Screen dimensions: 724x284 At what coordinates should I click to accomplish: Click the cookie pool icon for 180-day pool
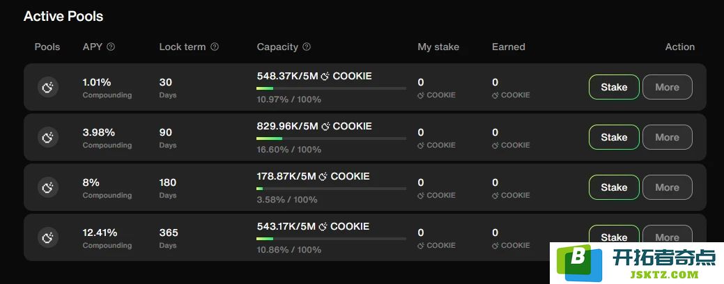coord(48,188)
